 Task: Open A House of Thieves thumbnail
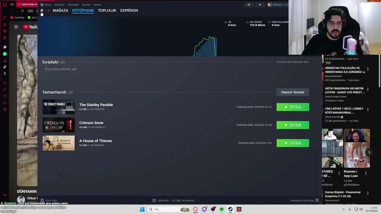(x=59, y=143)
